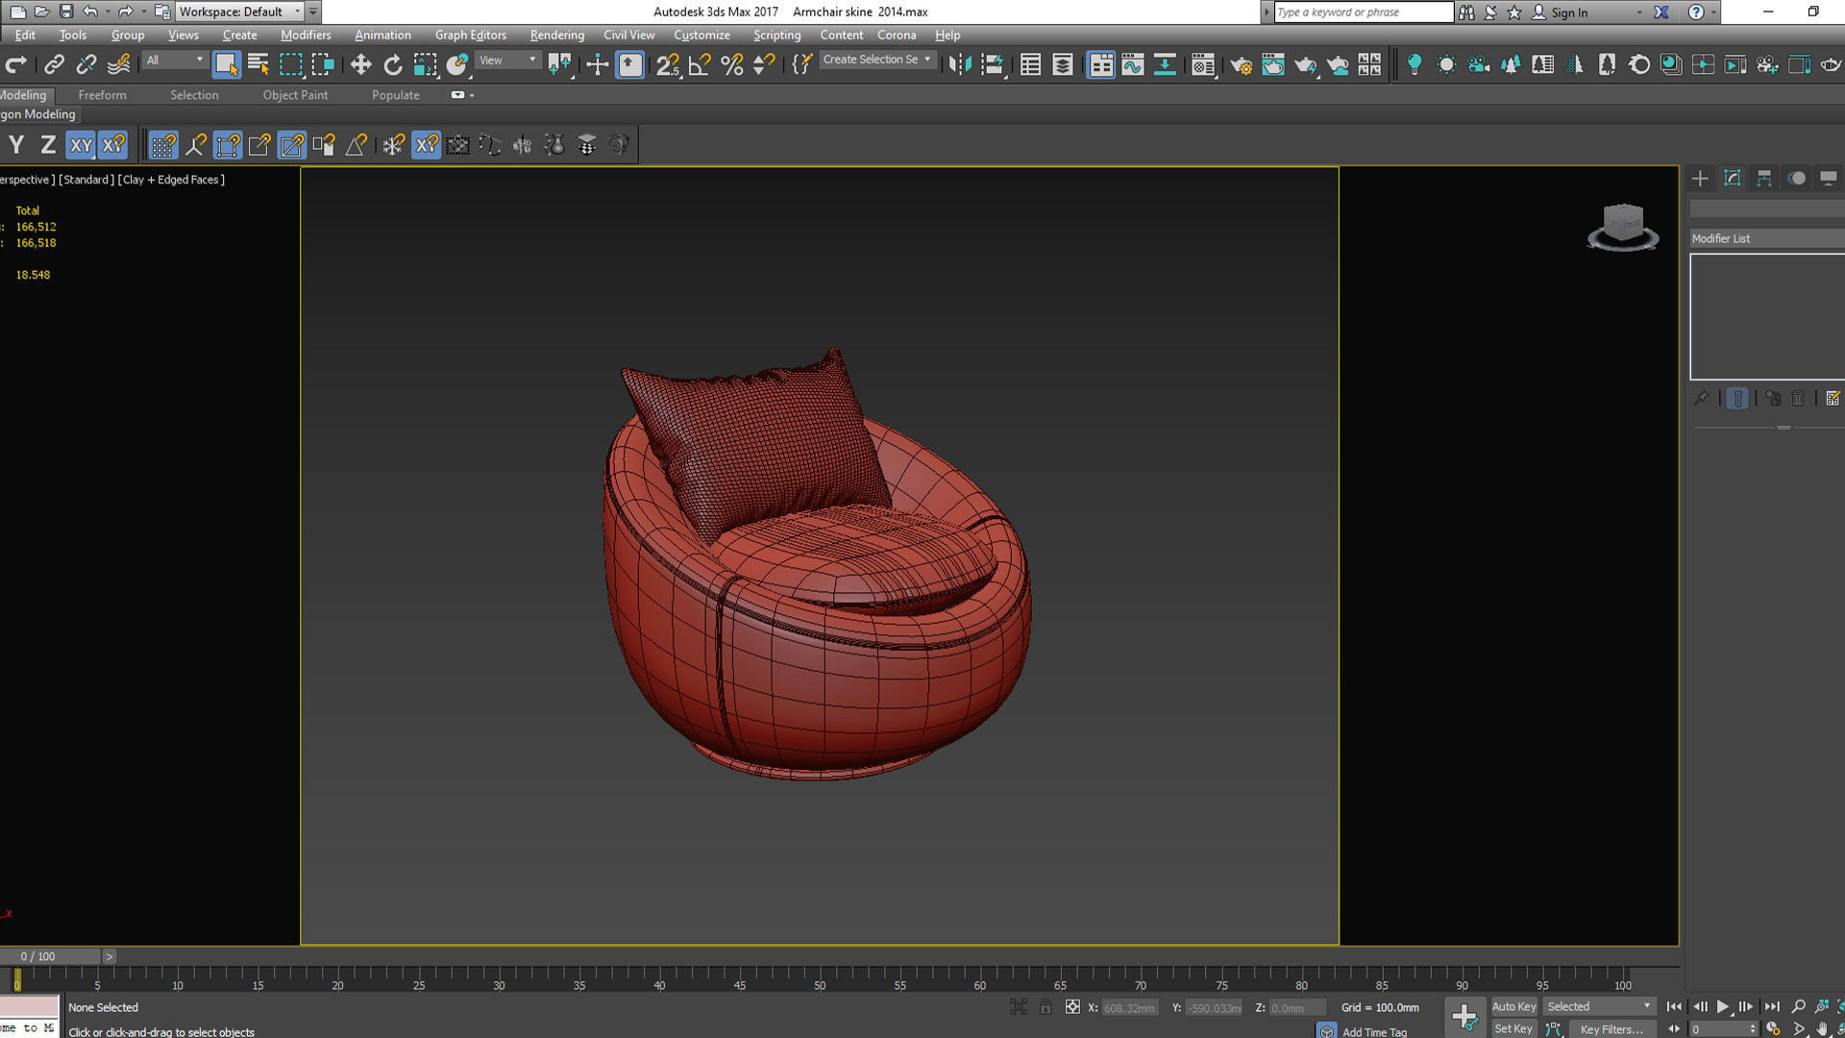
Task: Open Key Filters dialog
Action: [x=1611, y=1028]
